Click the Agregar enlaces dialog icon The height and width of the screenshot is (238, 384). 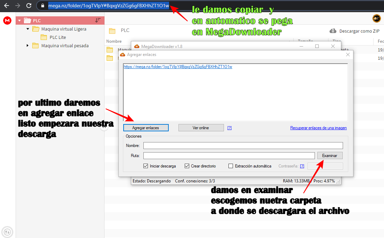tap(123, 55)
